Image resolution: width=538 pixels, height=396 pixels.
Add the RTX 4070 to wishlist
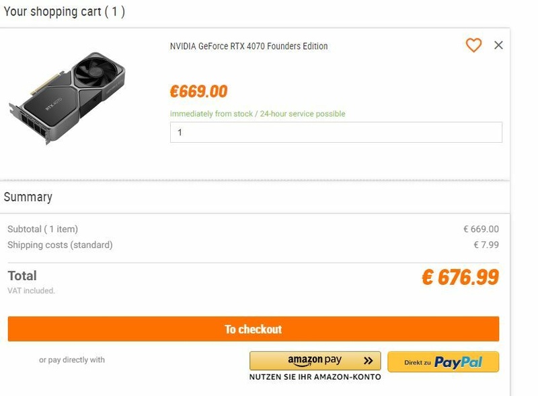pos(473,45)
